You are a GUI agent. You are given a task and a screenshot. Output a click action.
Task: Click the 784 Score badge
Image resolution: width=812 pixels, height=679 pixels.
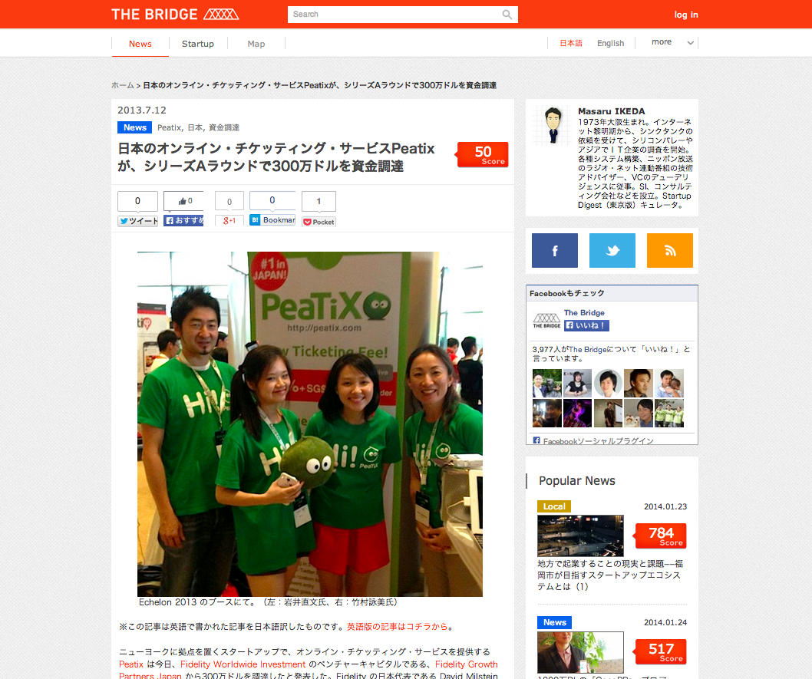tap(661, 536)
